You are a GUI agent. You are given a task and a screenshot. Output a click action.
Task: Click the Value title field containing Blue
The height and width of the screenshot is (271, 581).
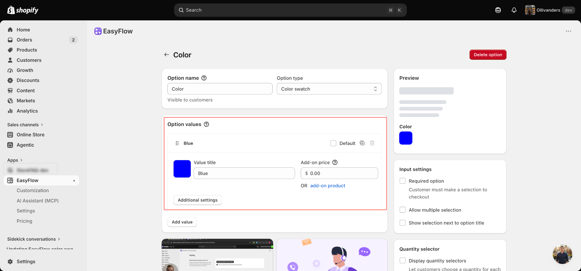coord(244,173)
